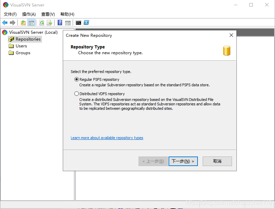Toggle the Show/Hide action pane icon
This screenshot has height=209, width=275.
(68, 23)
